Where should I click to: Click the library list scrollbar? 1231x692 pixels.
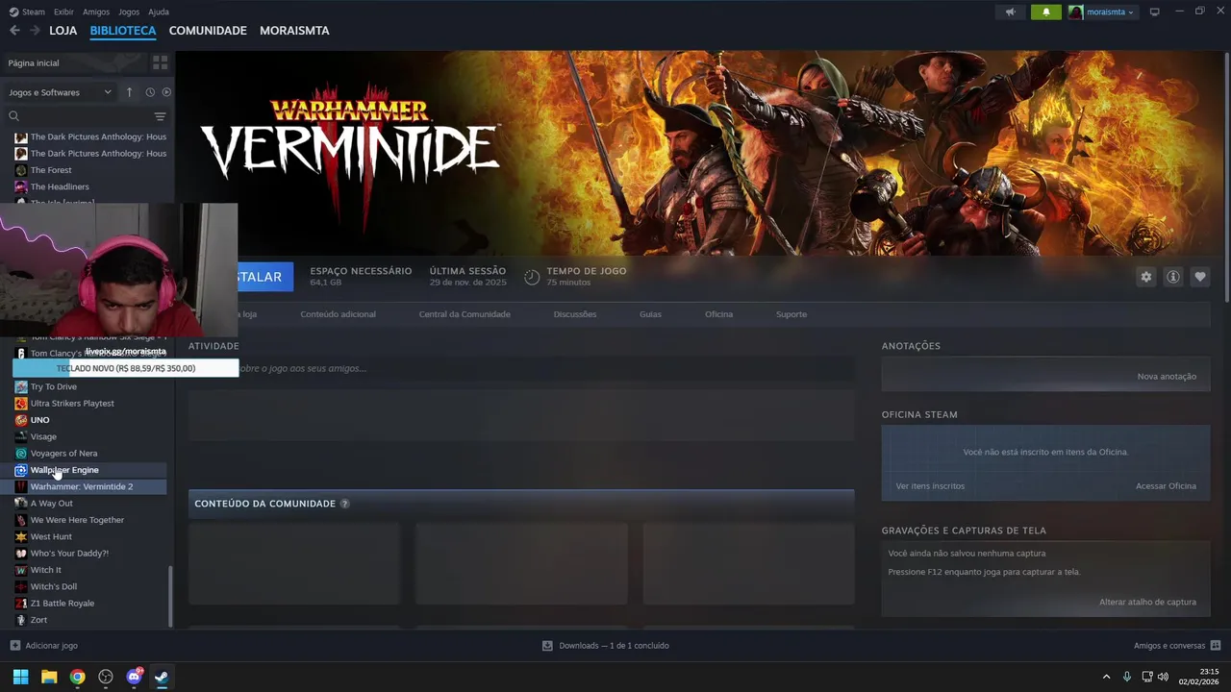click(171, 595)
